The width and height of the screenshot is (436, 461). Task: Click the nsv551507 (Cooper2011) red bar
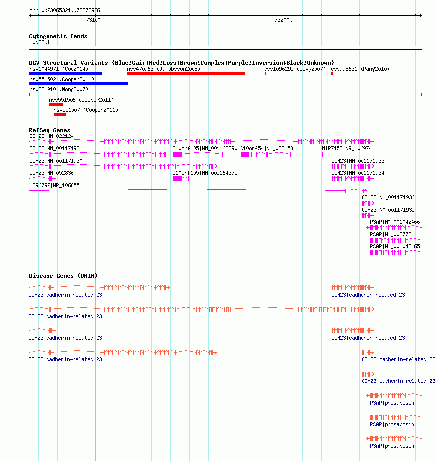[60, 115]
